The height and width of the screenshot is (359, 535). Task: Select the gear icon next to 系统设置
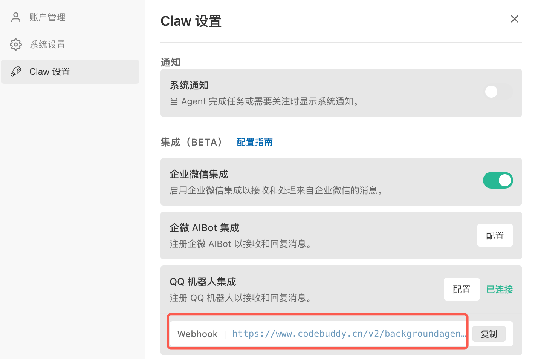pos(16,44)
